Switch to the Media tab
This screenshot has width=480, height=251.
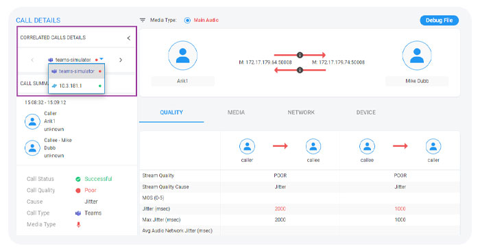pyautogui.click(x=236, y=112)
